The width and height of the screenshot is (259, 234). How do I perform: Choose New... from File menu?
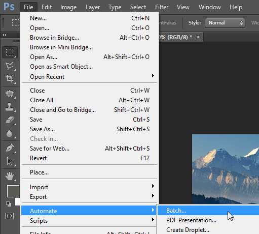(x=89, y=18)
